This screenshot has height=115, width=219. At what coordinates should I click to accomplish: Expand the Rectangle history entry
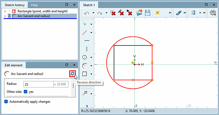point(5,11)
